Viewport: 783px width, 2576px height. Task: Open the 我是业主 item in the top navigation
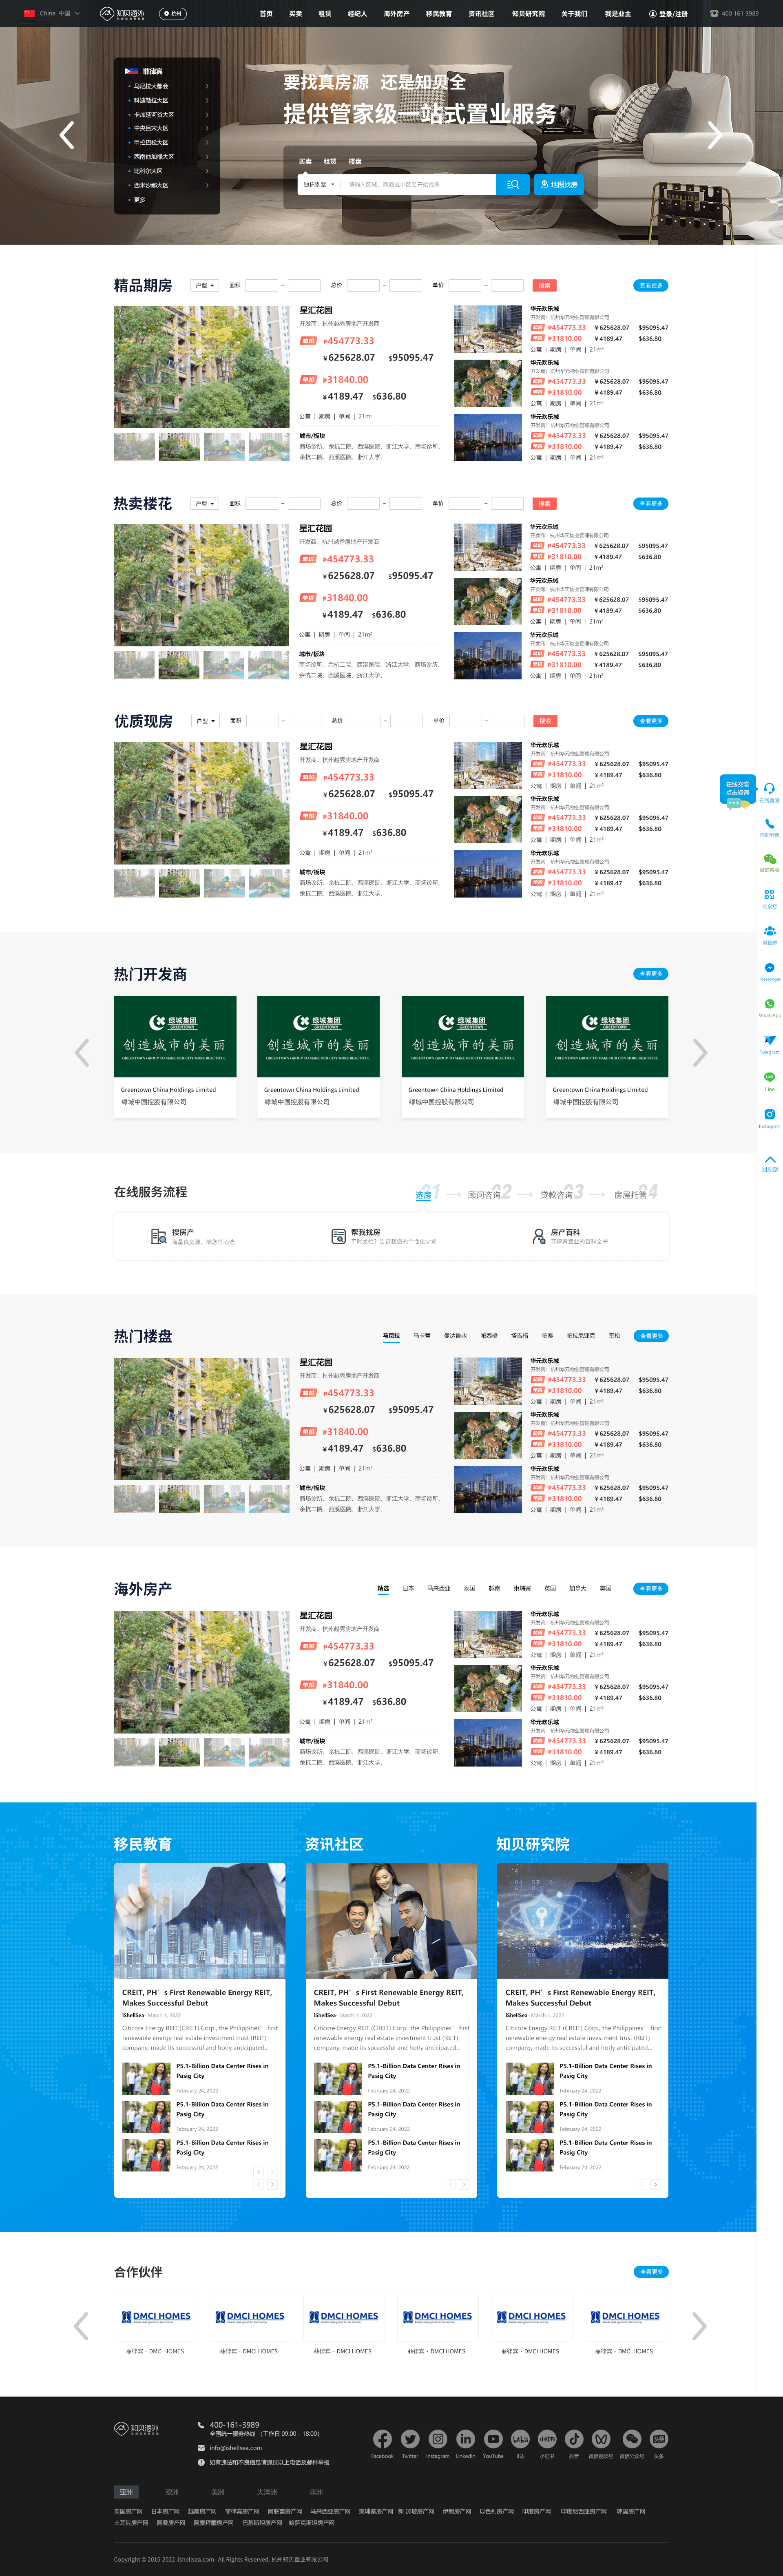click(618, 14)
